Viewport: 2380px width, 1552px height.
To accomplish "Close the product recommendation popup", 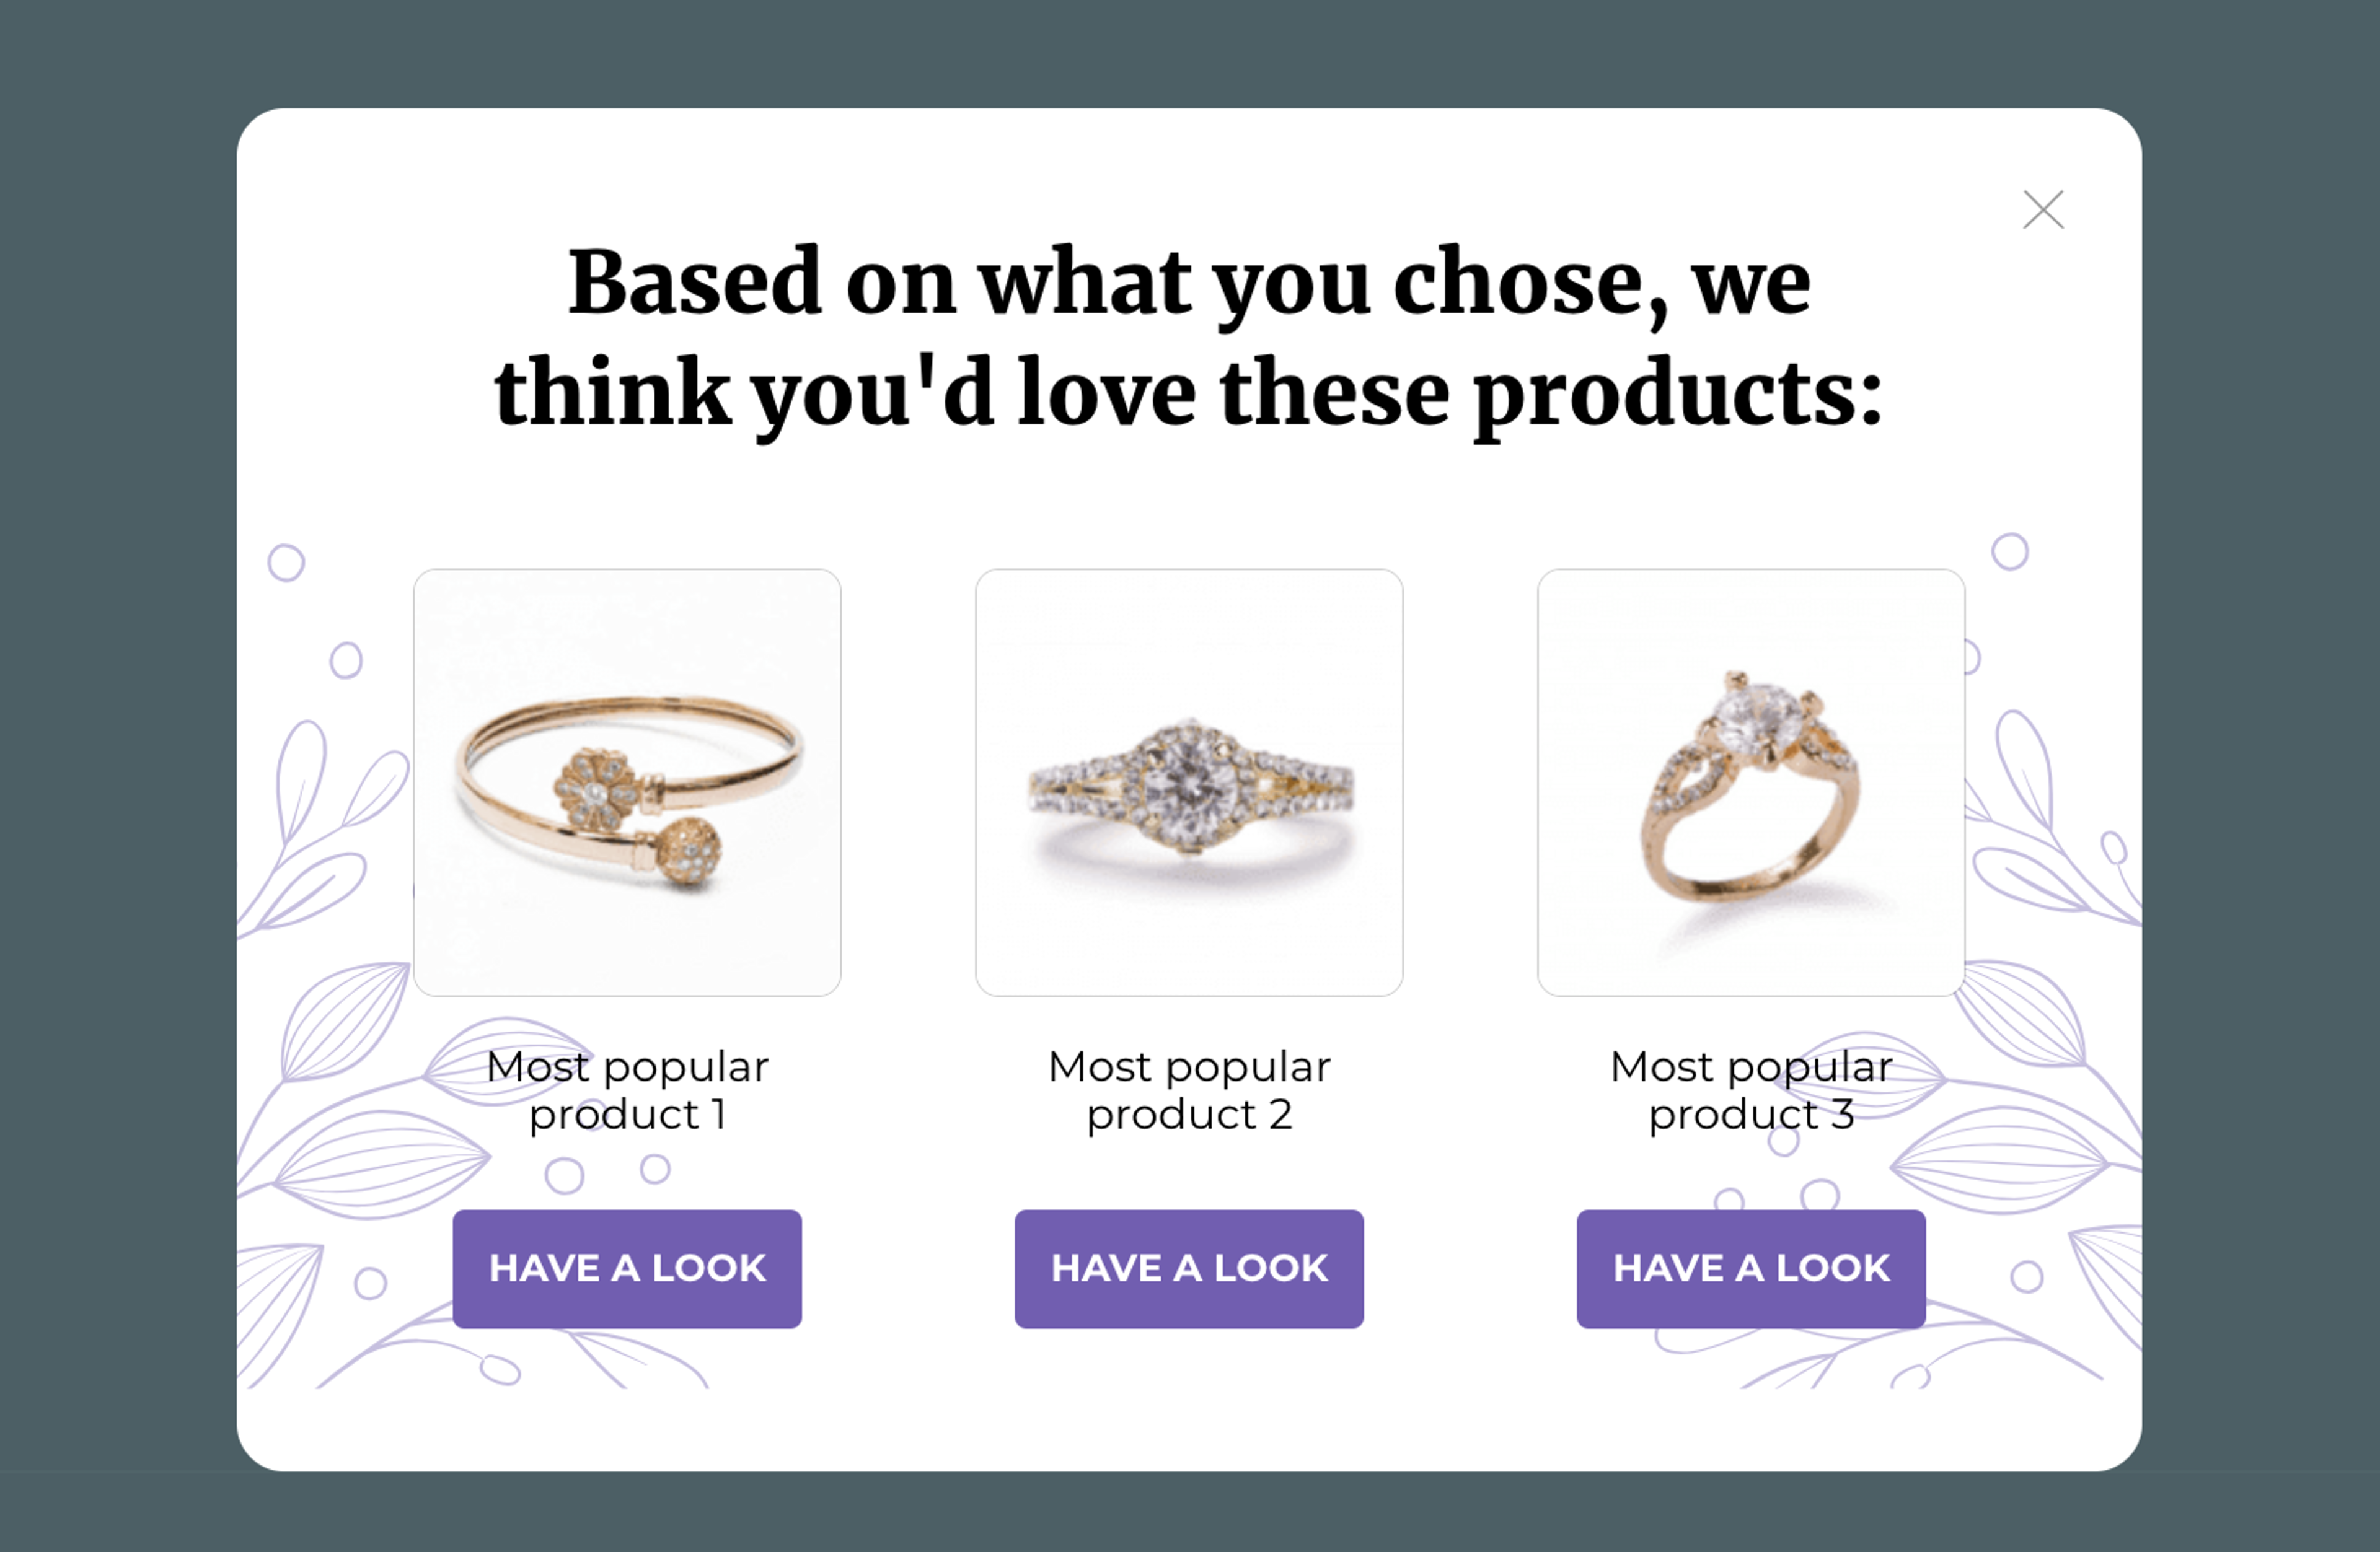I will tap(2043, 210).
